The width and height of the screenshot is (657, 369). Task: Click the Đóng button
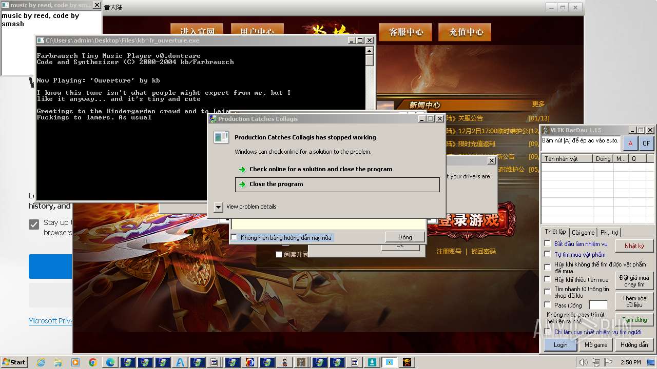(x=405, y=237)
